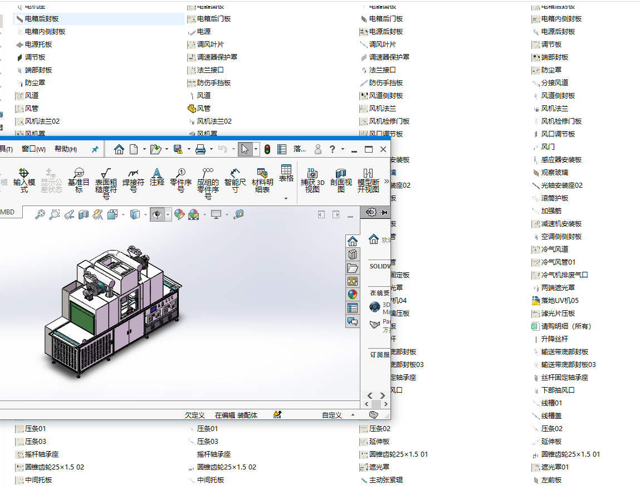The image size is (640, 489).
Task: Print the model using printer icon
Action: tap(201, 149)
